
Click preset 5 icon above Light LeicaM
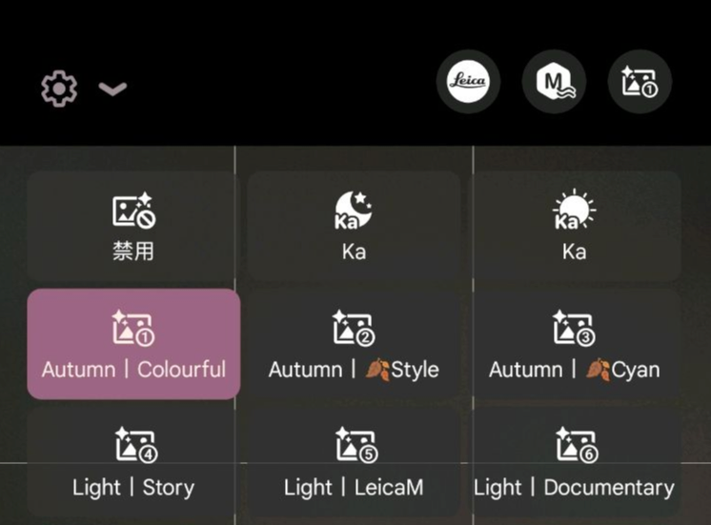pyautogui.click(x=356, y=445)
